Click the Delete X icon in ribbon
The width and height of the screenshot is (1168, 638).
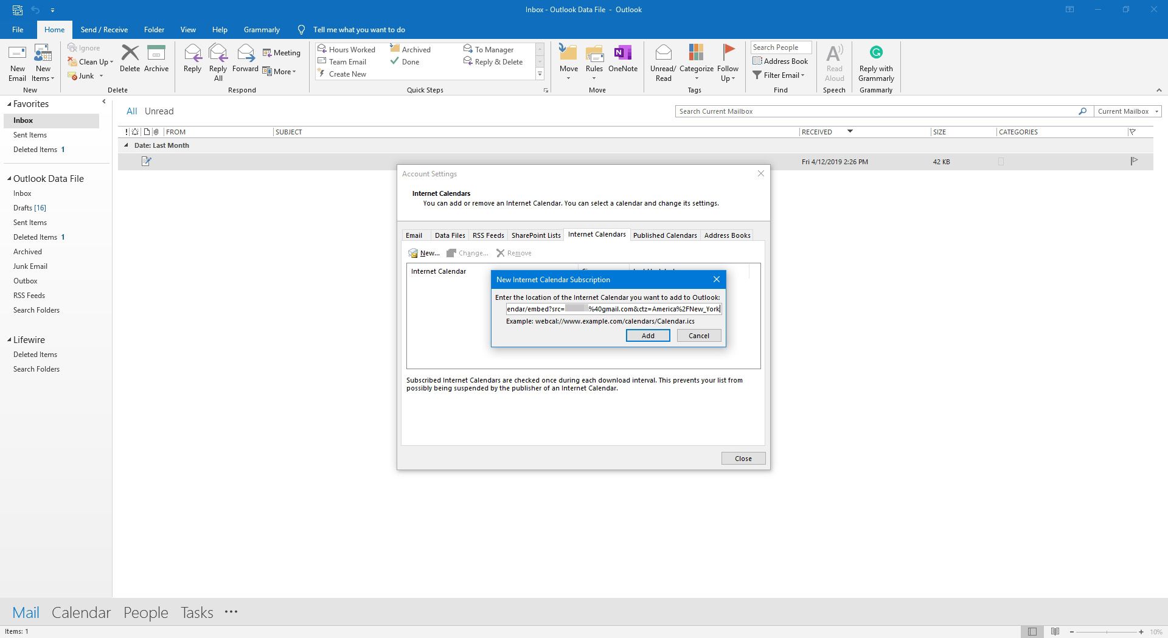130,53
